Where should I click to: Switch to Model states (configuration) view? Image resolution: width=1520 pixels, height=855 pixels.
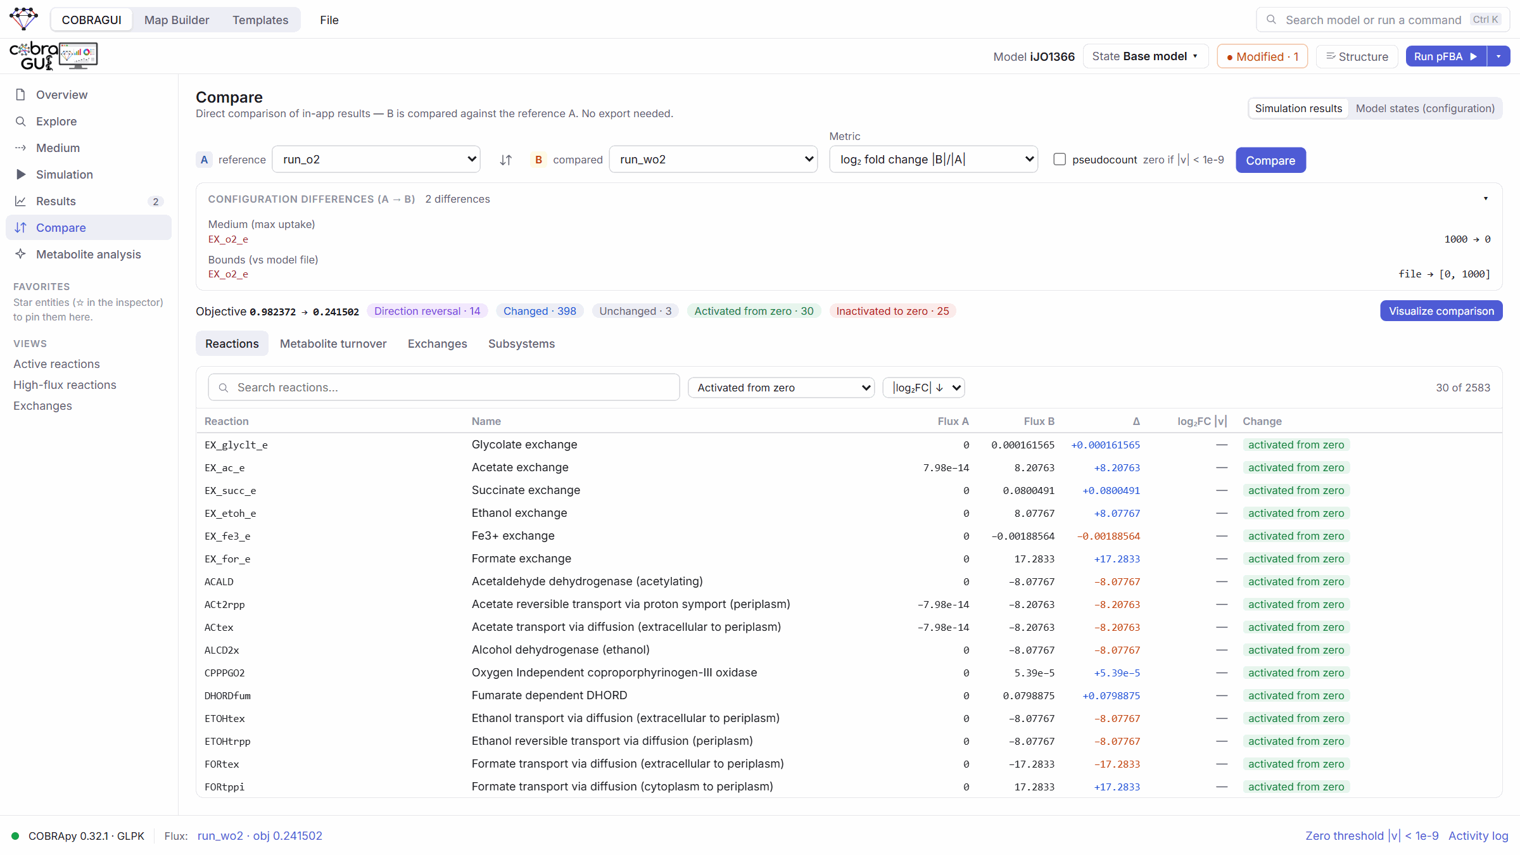(1425, 108)
